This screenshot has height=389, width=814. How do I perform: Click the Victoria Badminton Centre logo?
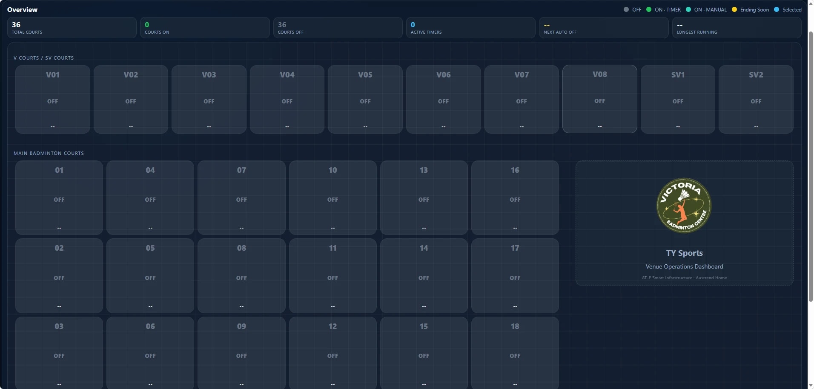pos(684,205)
